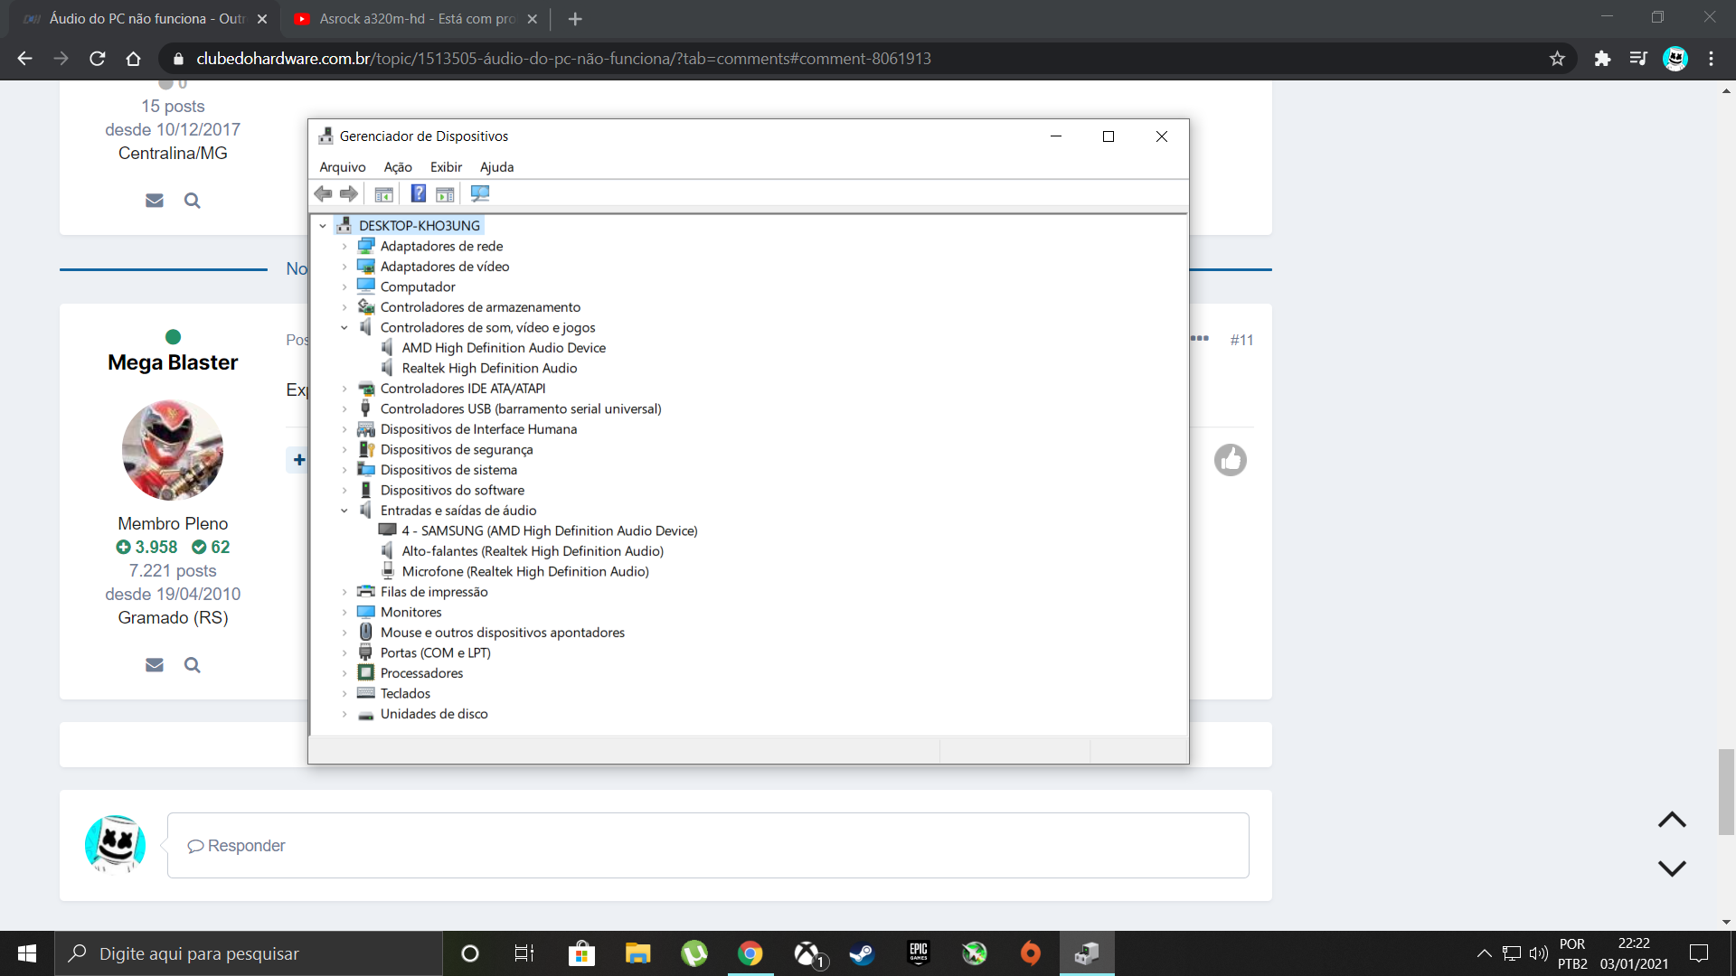
Task: Expand Adaptadores de rede
Action: click(x=344, y=246)
